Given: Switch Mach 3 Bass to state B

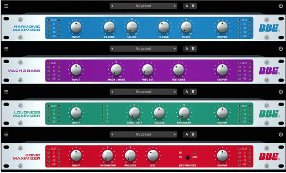Looking at the screenshot, I should [193, 49].
